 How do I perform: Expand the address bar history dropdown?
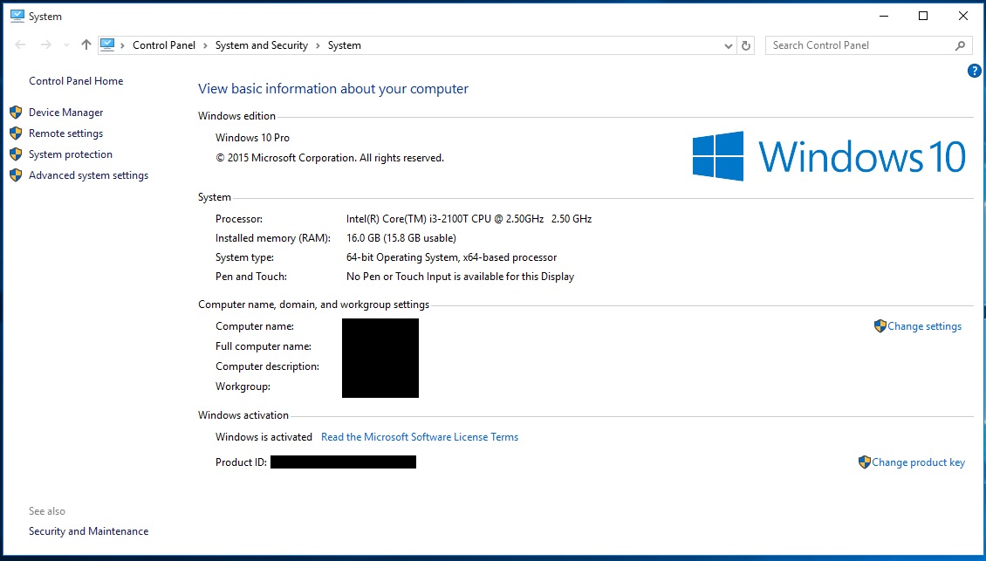729,45
